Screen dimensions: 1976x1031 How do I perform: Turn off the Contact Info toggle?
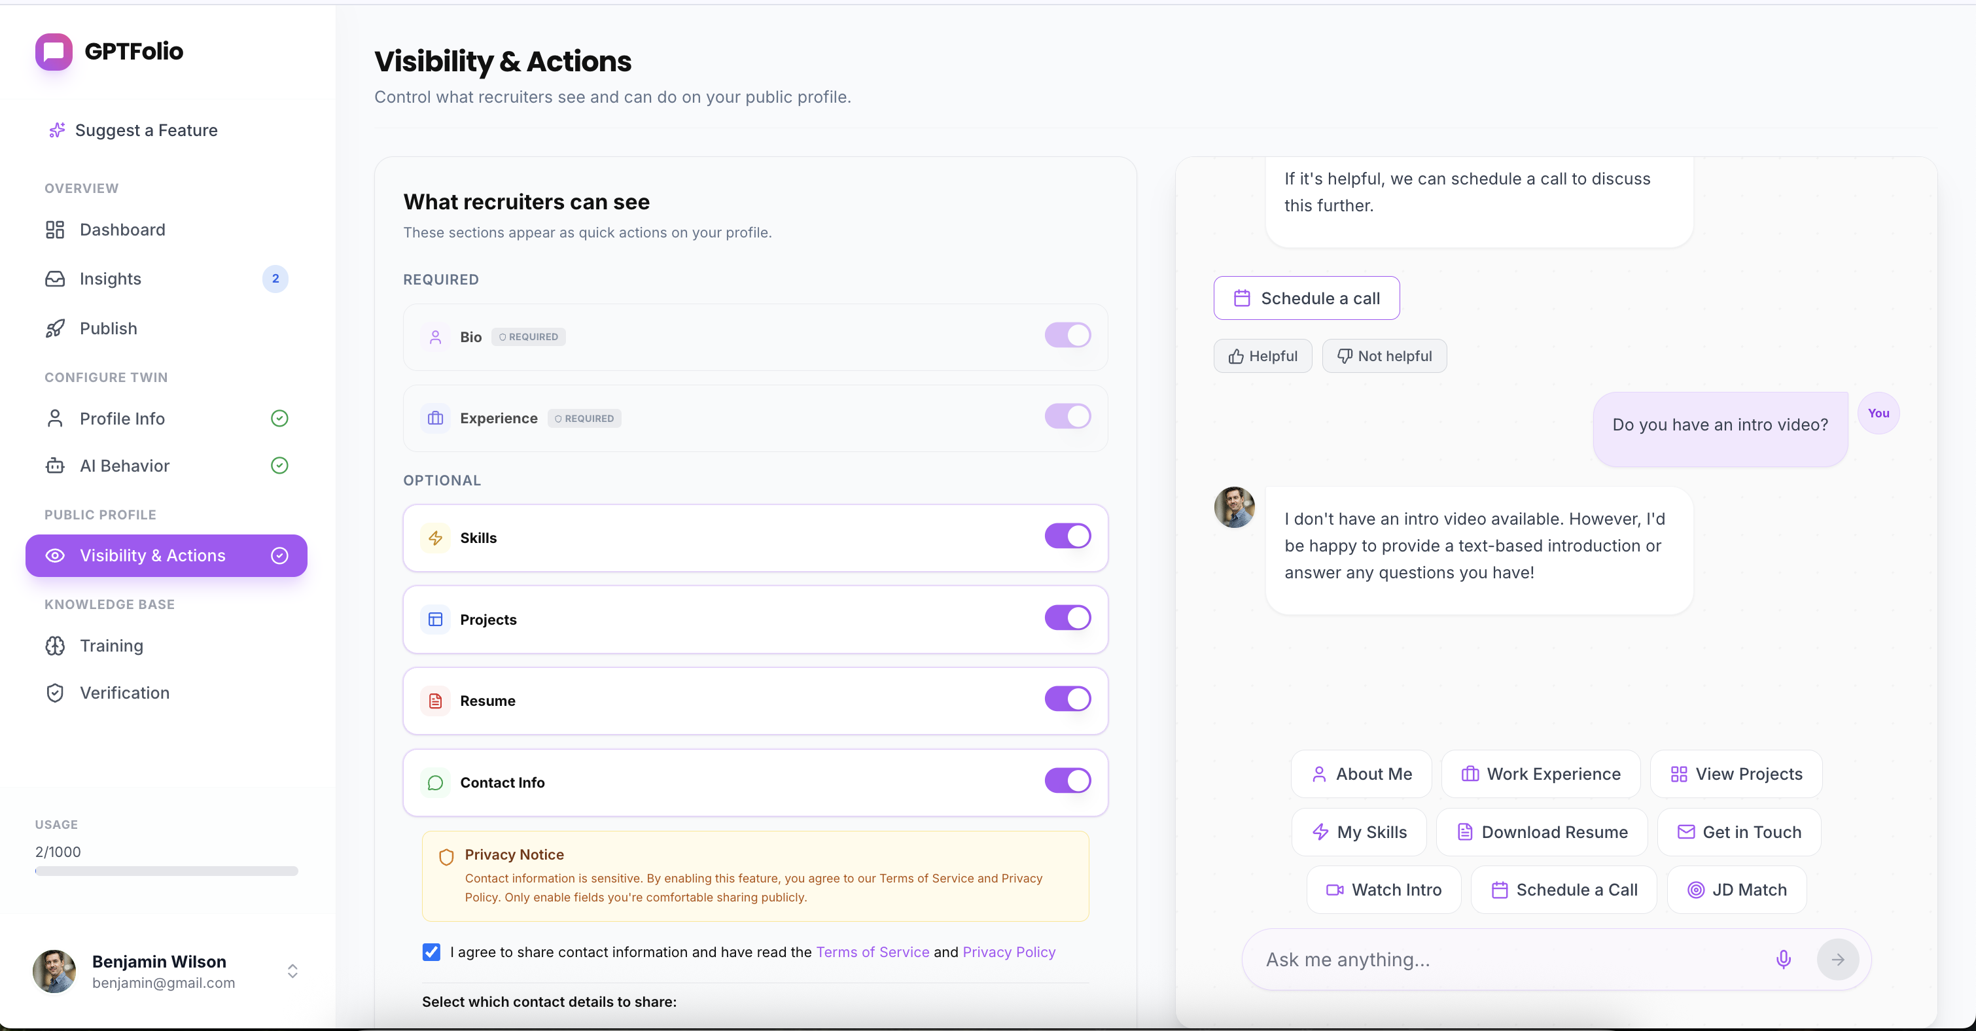[x=1067, y=781]
